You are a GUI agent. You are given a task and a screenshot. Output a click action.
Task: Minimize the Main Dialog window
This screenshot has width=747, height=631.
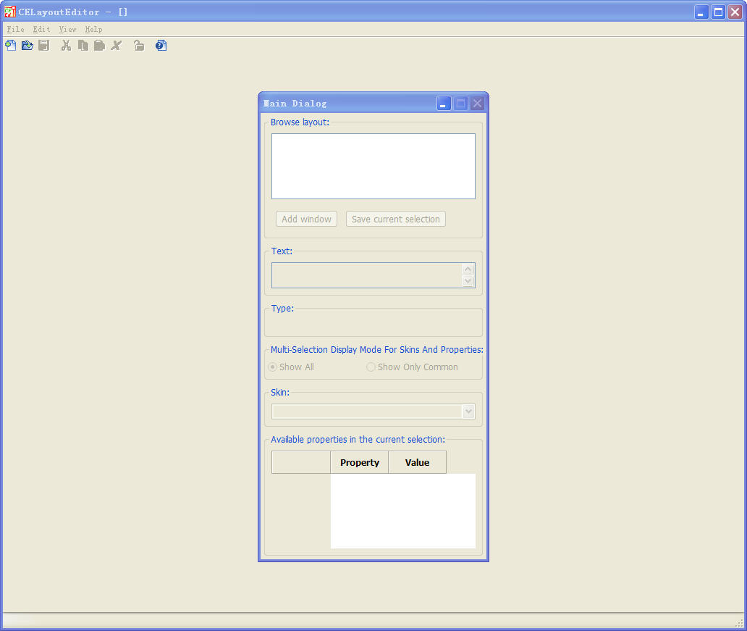tap(444, 104)
